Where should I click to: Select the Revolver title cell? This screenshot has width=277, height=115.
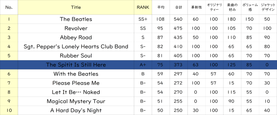coord(76,28)
